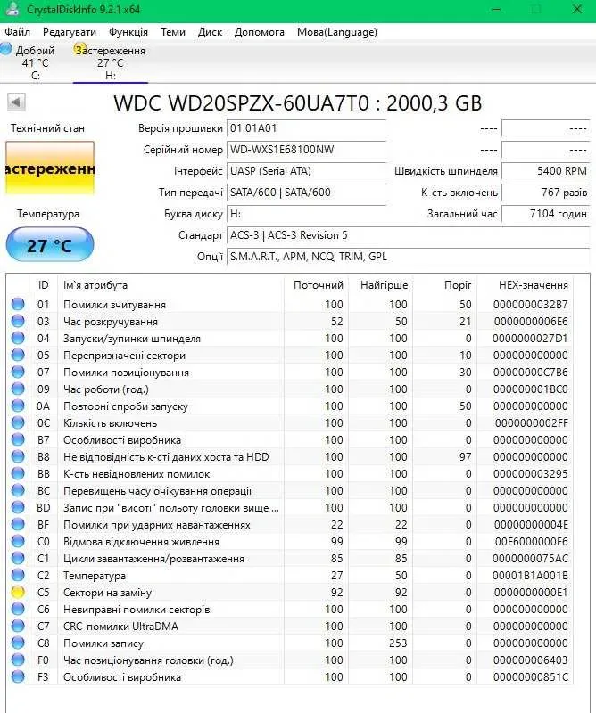Click the Поріг column header
The height and width of the screenshot is (713, 596).
coord(445,285)
